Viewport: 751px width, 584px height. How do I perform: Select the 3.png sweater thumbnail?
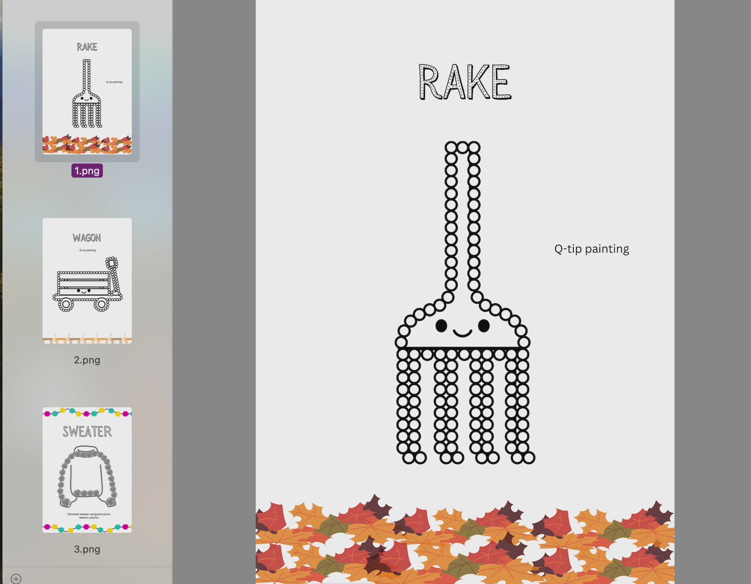pos(87,470)
